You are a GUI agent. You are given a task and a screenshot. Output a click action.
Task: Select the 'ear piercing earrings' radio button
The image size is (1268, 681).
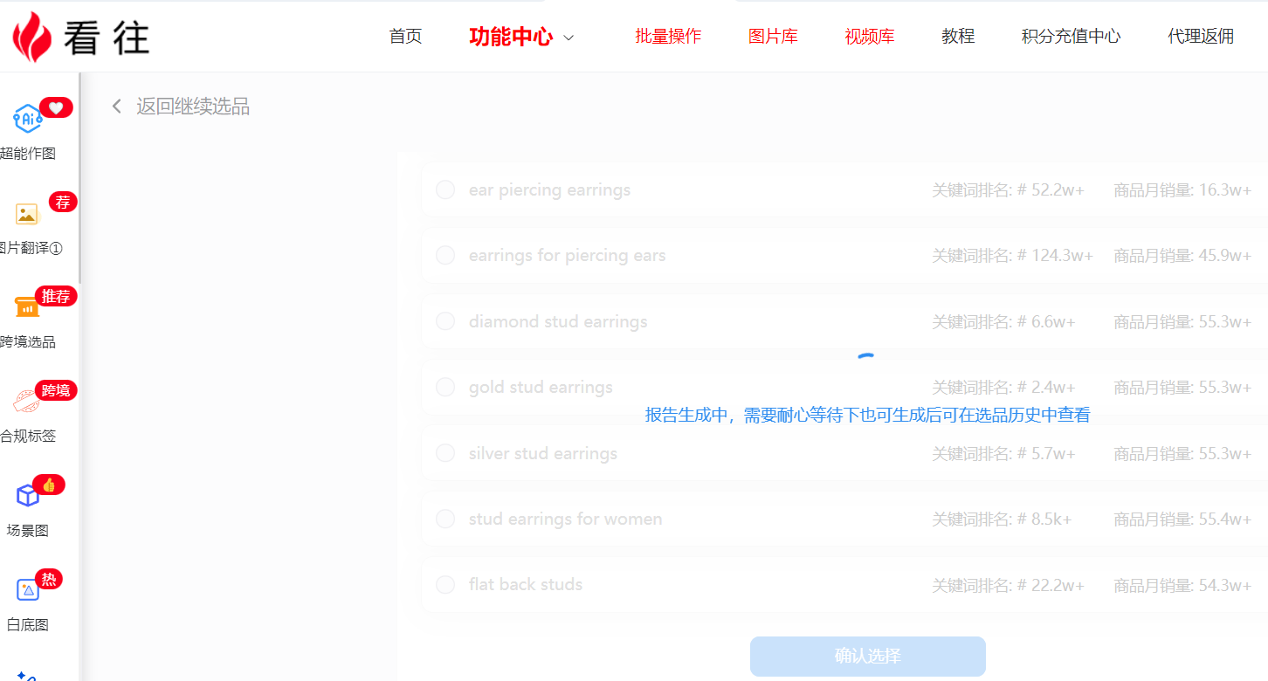pyautogui.click(x=445, y=190)
